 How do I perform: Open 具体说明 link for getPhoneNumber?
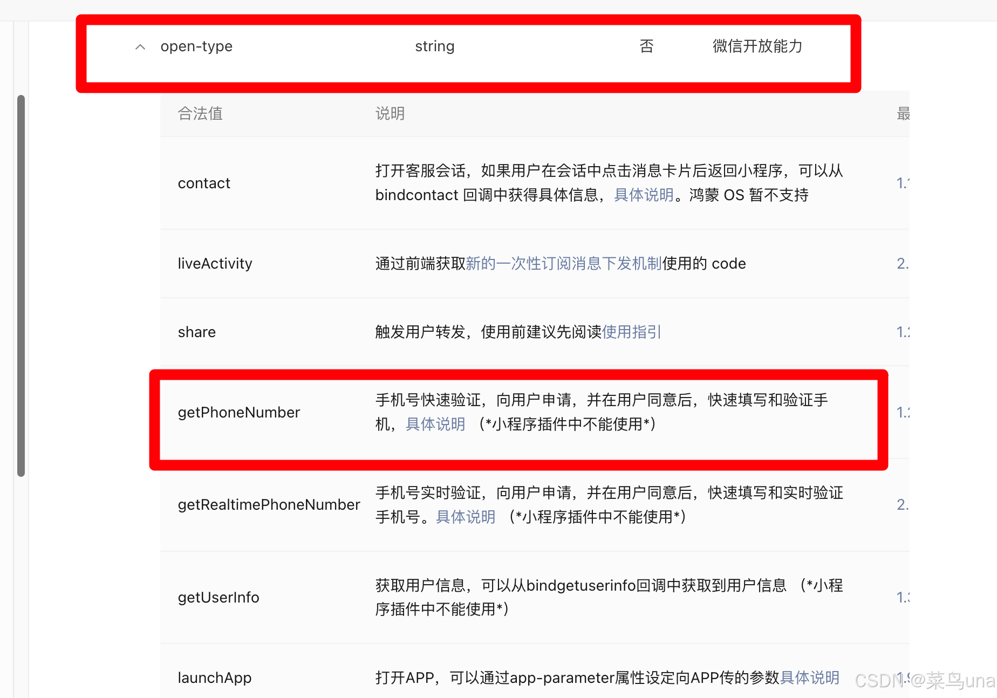coord(435,425)
